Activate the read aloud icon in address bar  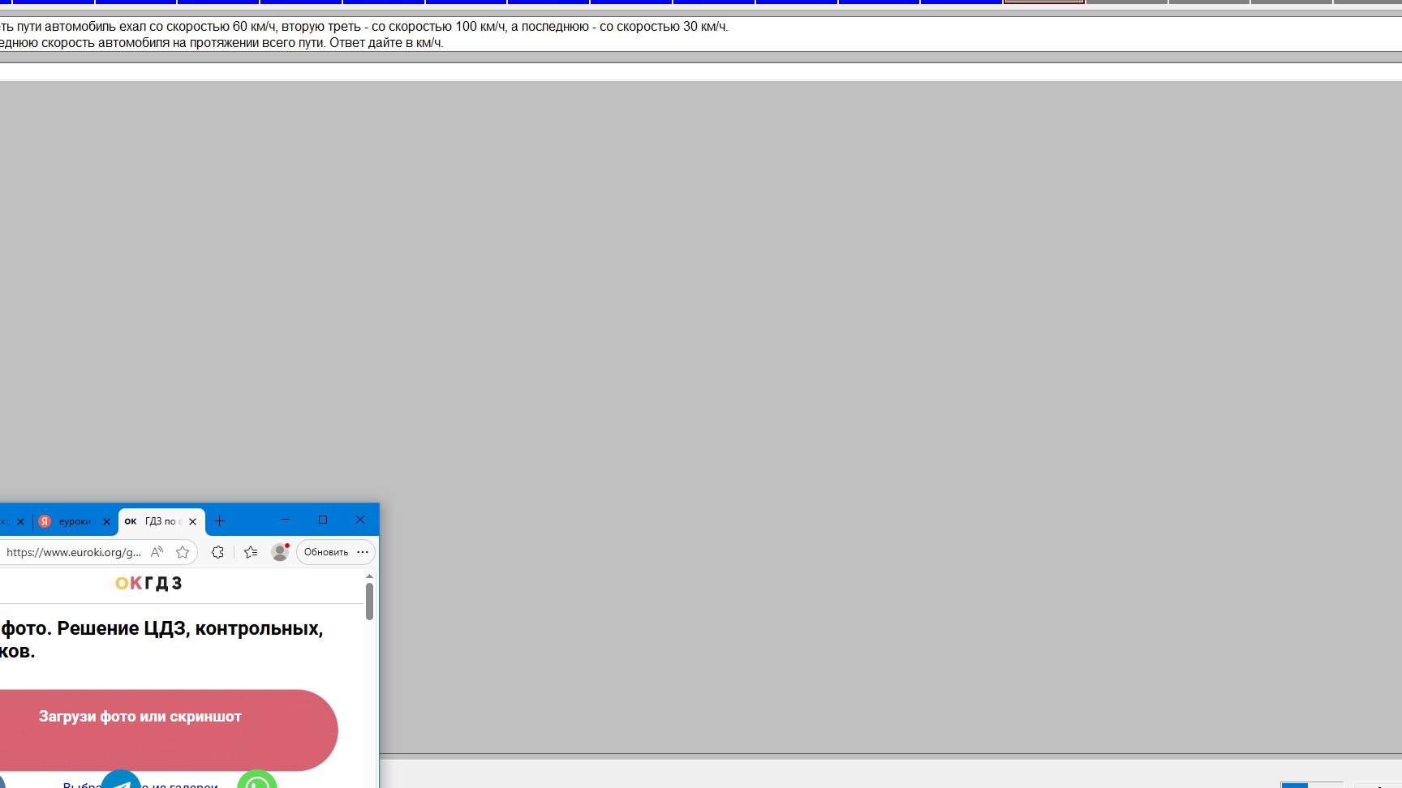tap(157, 552)
